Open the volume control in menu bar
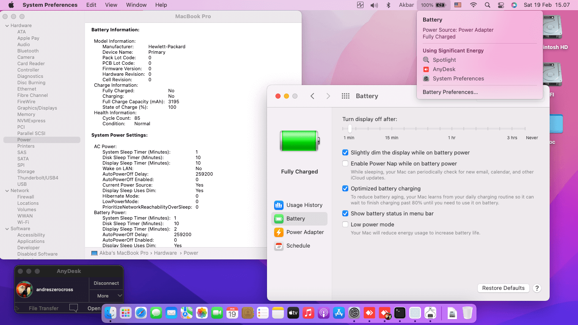Screen dimensions: 578x325 point(374,5)
